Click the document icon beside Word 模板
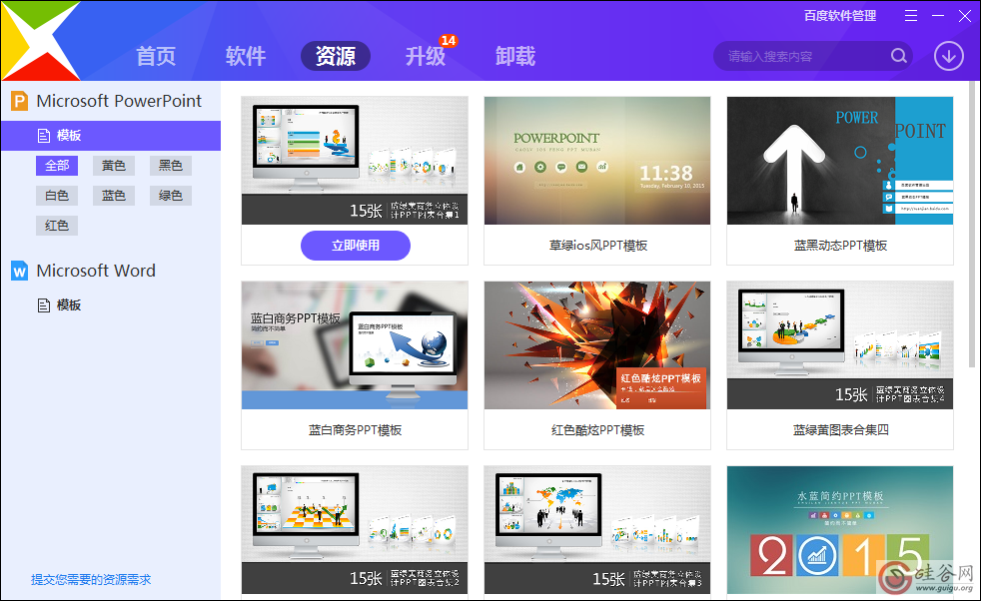Image resolution: width=981 pixels, height=601 pixels. pyautogui.click(x=44, y=305)
